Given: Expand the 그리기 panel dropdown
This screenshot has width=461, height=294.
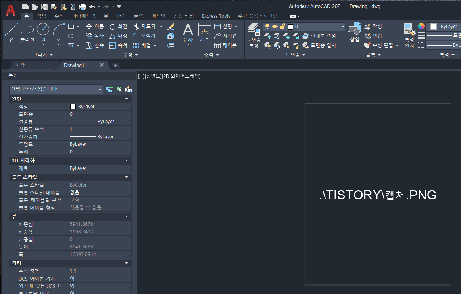Looking at the screenshot, I should 43,55.
